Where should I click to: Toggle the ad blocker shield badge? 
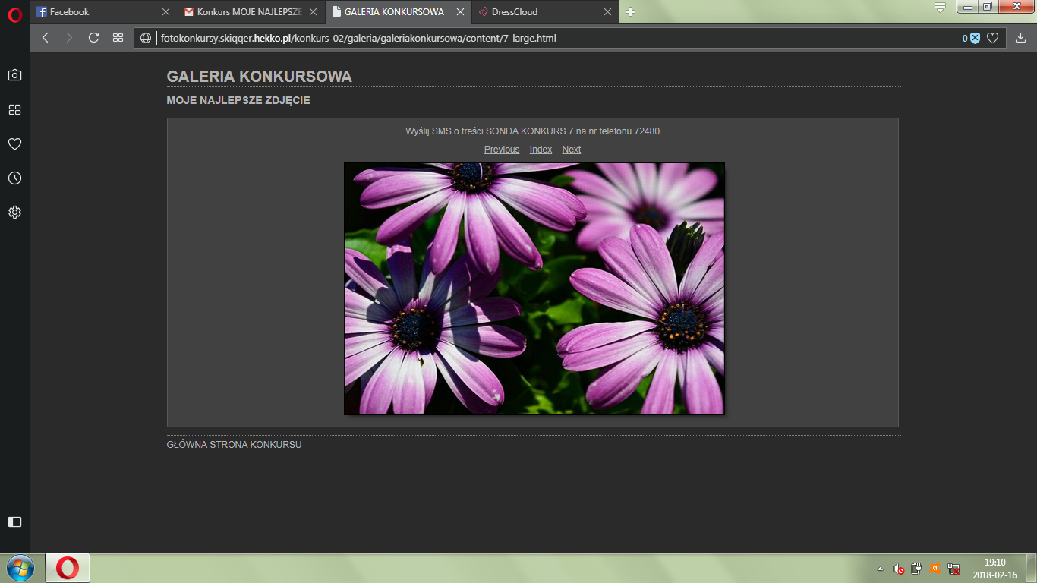click(x=974, y=38)
